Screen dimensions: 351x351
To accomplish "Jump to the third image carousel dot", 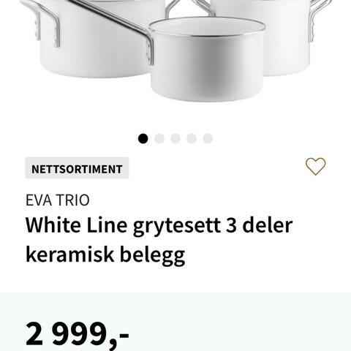I will [175, 139].
